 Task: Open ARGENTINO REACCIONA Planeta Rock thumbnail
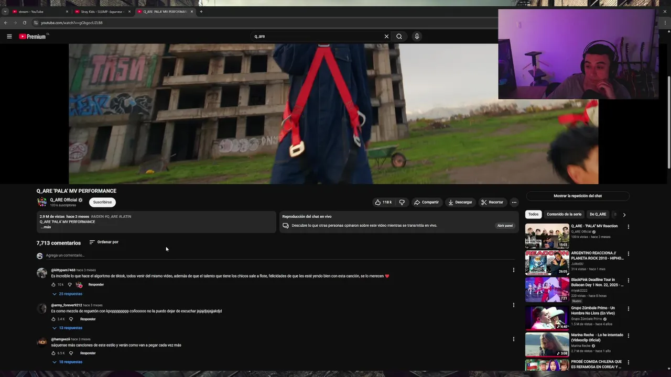tap(547, 262)
